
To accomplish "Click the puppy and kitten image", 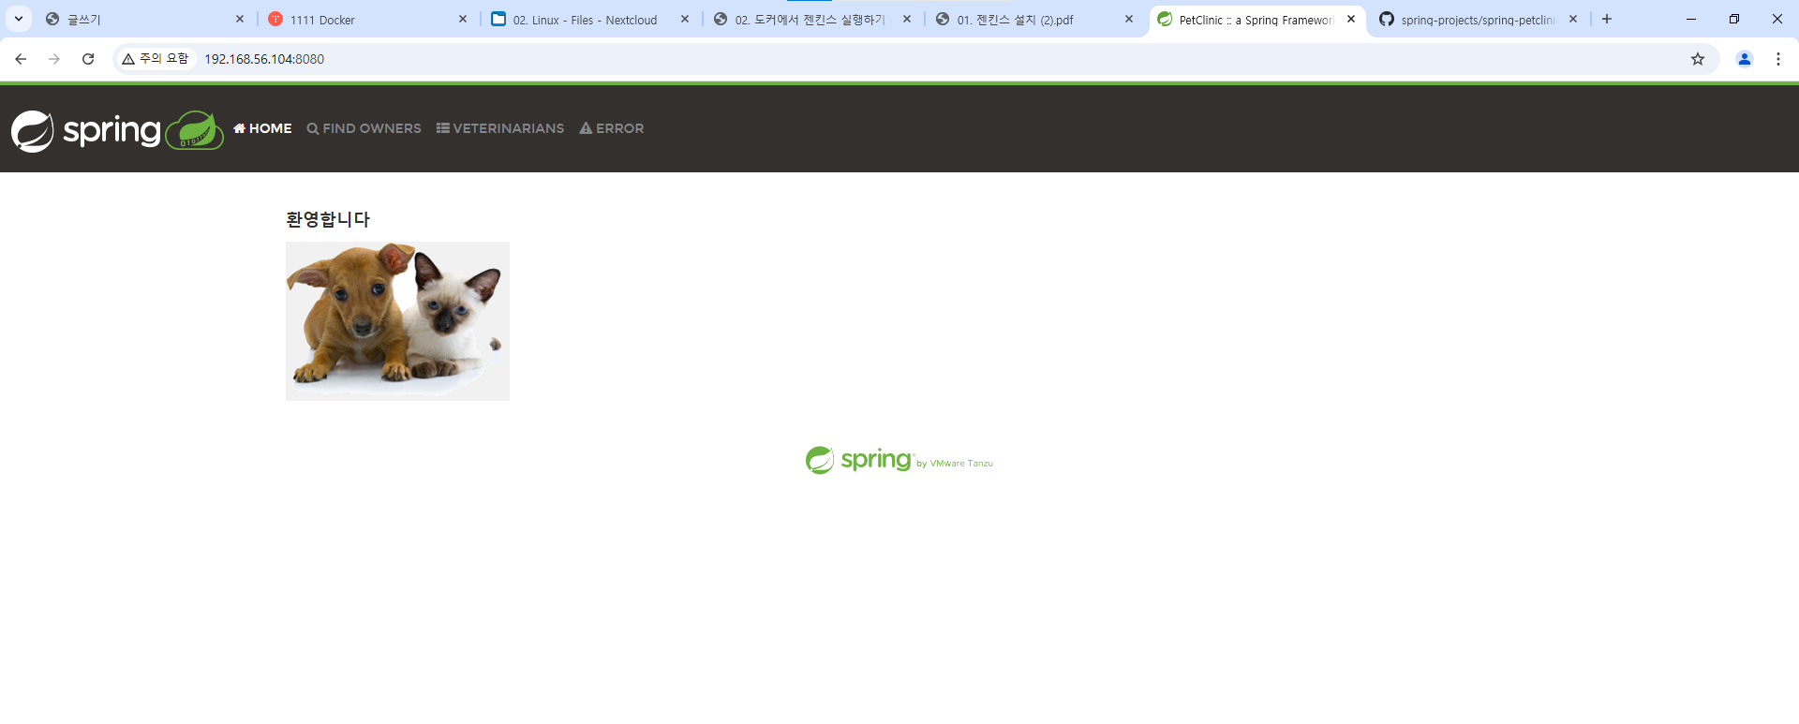I will 397,321.
